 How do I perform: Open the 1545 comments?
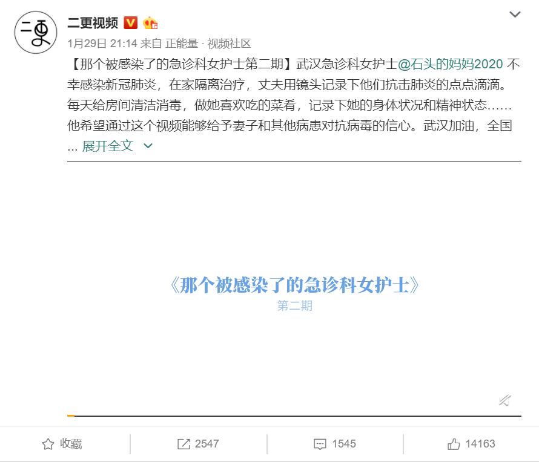coord(335,444)
